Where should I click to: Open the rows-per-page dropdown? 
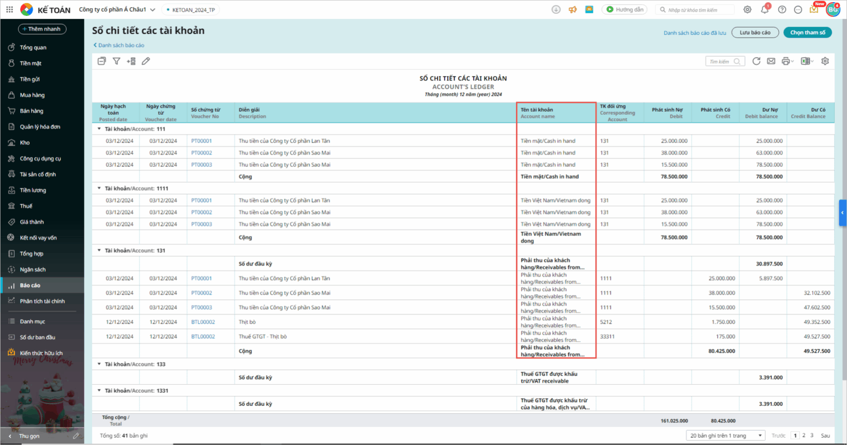tap(726, 435)
